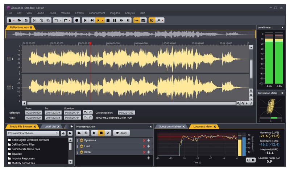
Task: Open the New file dropdown arrow
Action: pyautogui.click(x=14, y=20)
